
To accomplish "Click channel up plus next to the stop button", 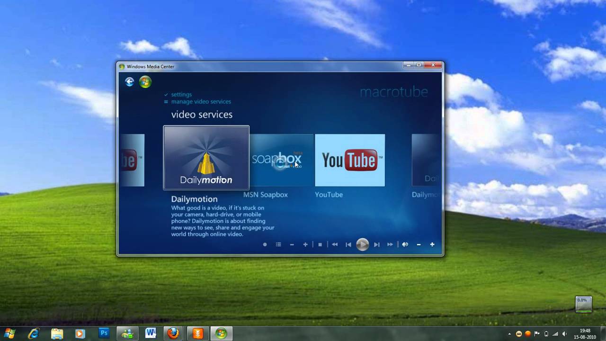I will (305, 244).
